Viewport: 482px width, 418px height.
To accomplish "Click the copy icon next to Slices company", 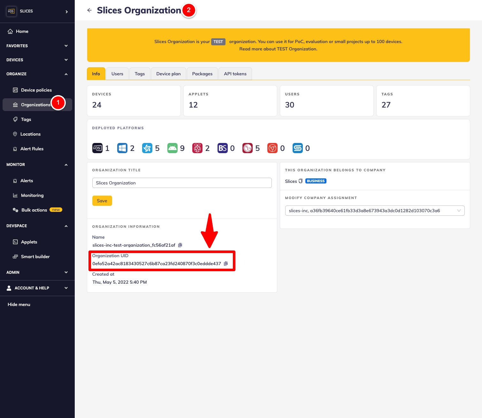I will [301, 181].
